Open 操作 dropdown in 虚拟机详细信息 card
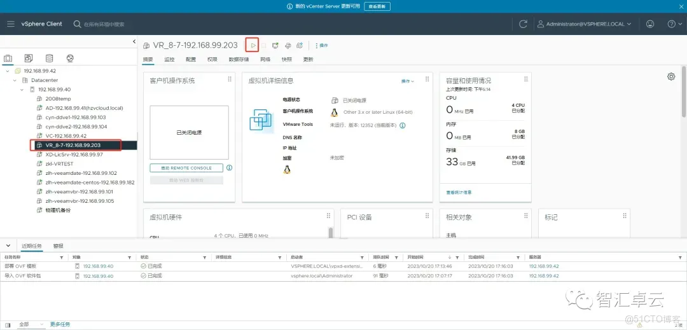The height and width of the screenshot is (330, 687). click(x=408, y=81)
